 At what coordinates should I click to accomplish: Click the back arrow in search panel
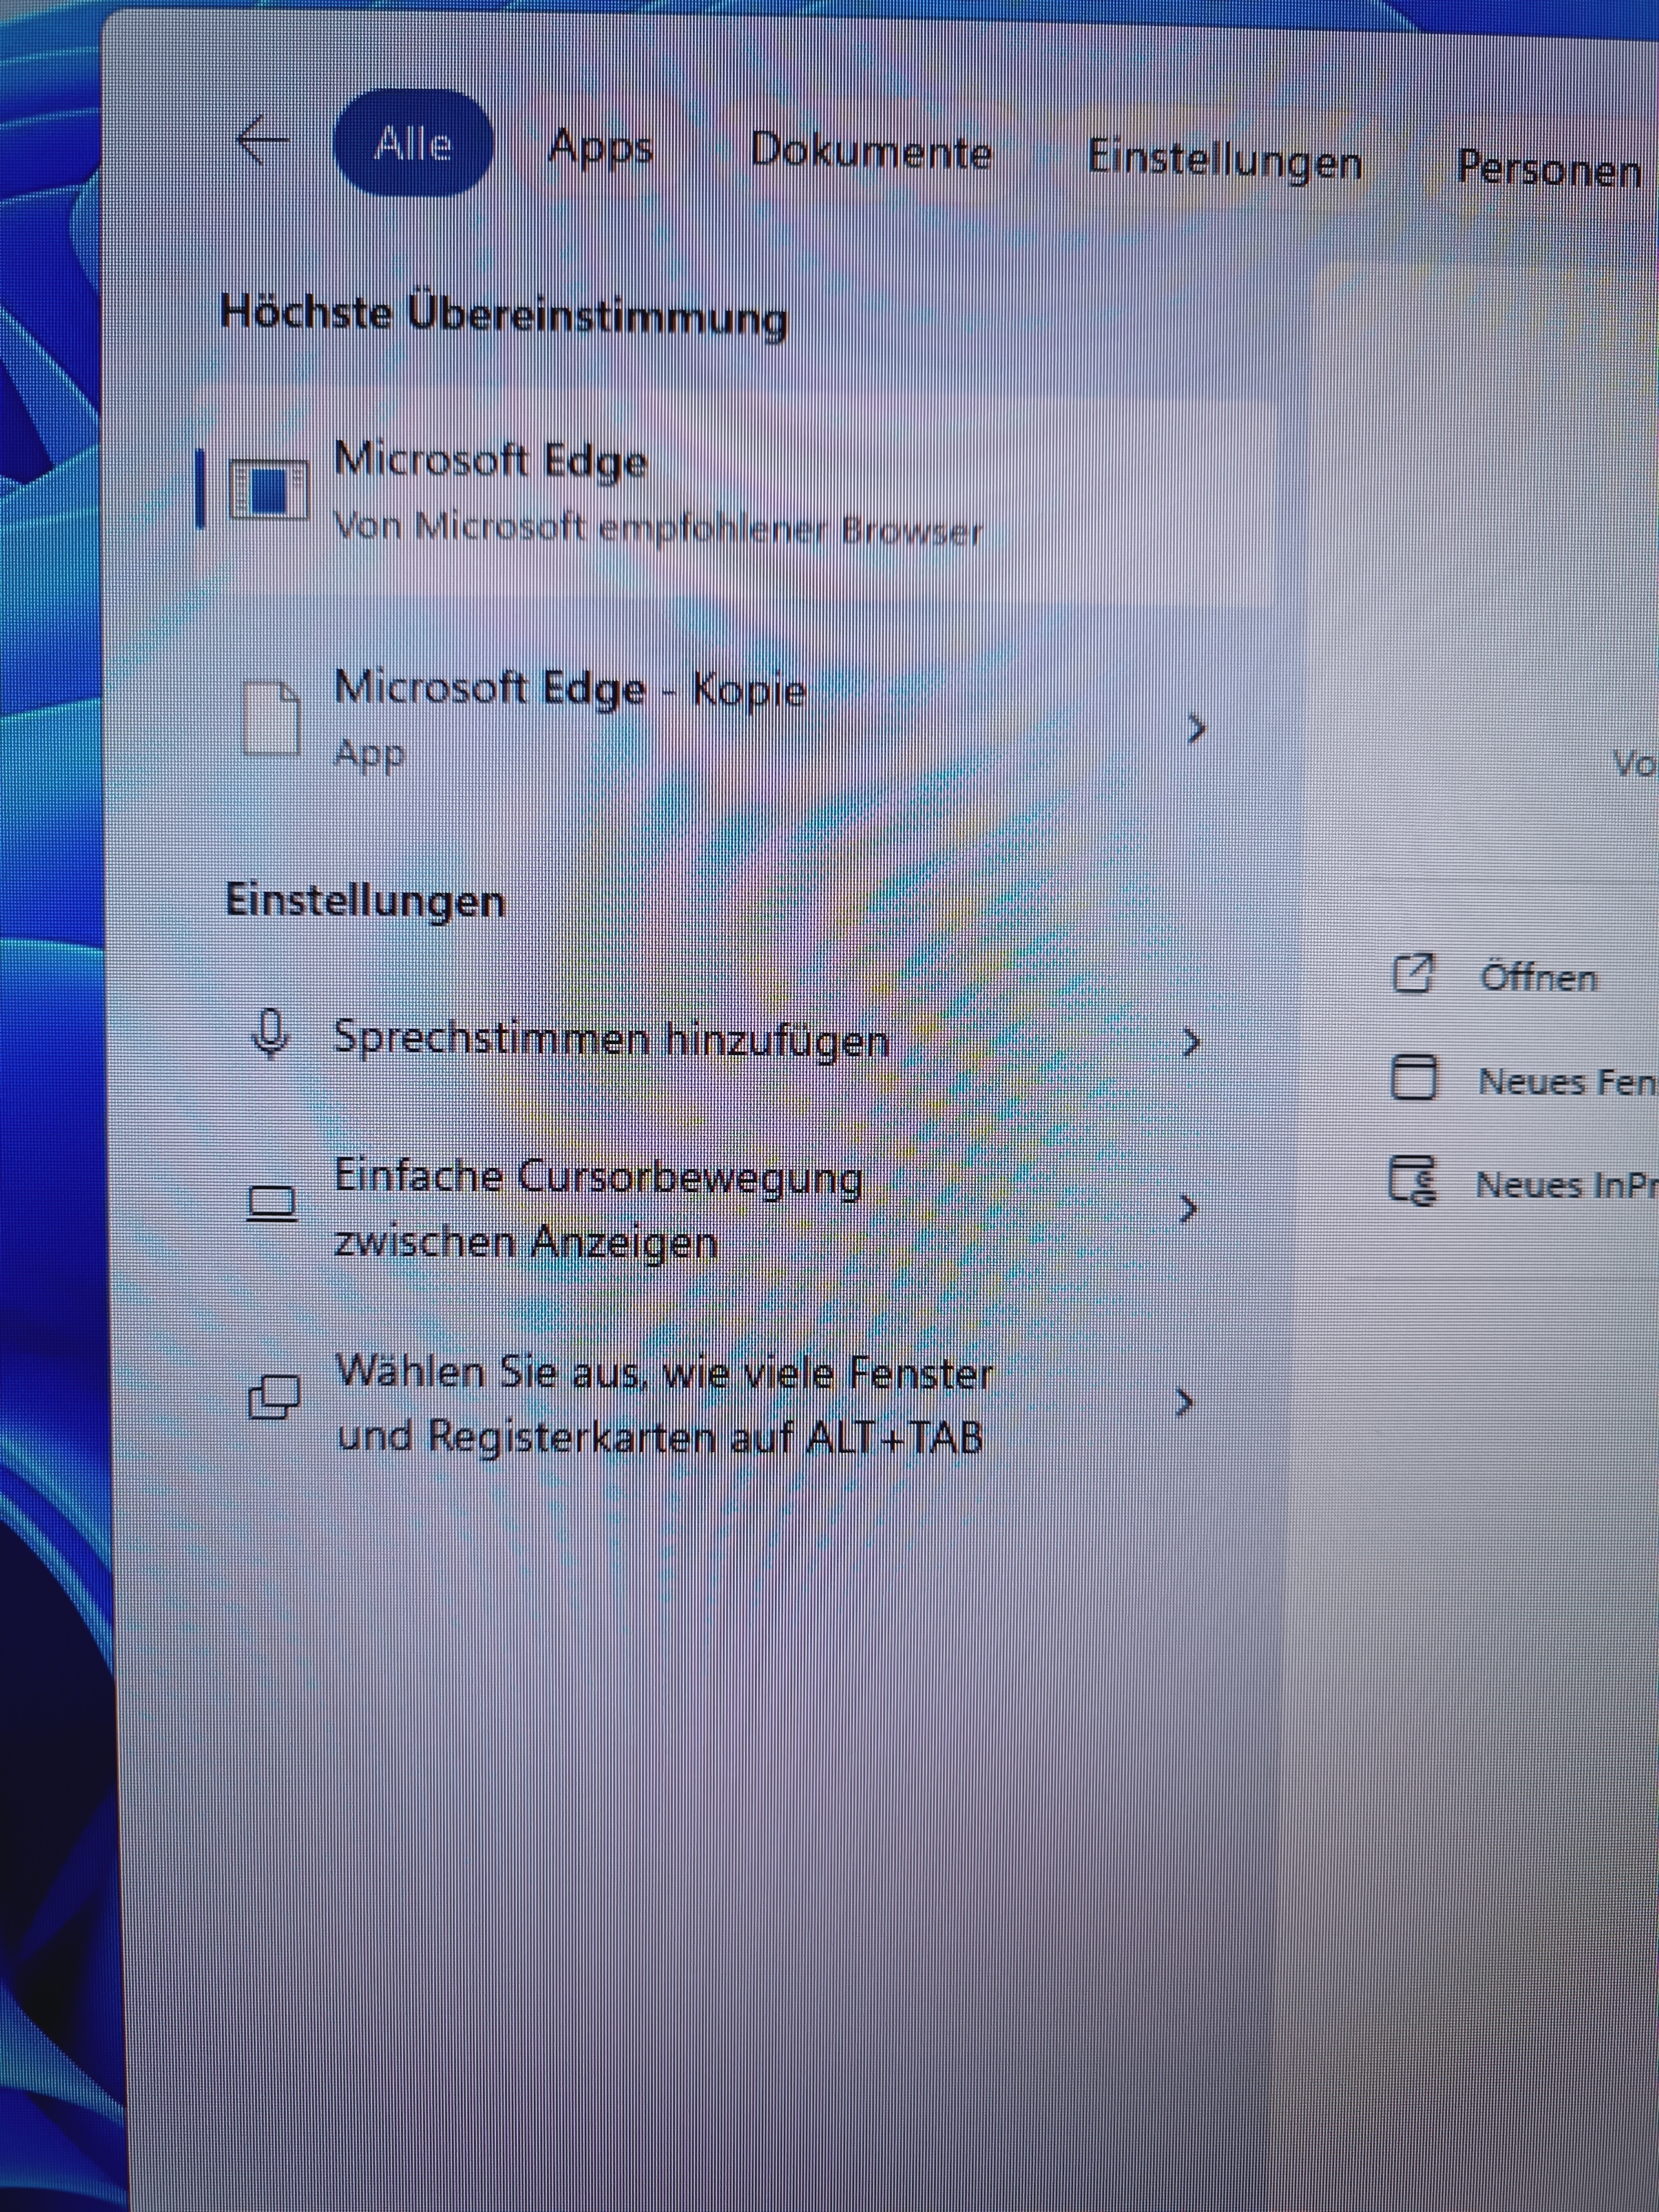tap(263, 140)
